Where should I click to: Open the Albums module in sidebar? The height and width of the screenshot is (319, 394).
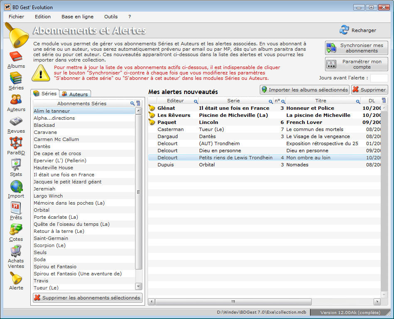tap(16, 57)
